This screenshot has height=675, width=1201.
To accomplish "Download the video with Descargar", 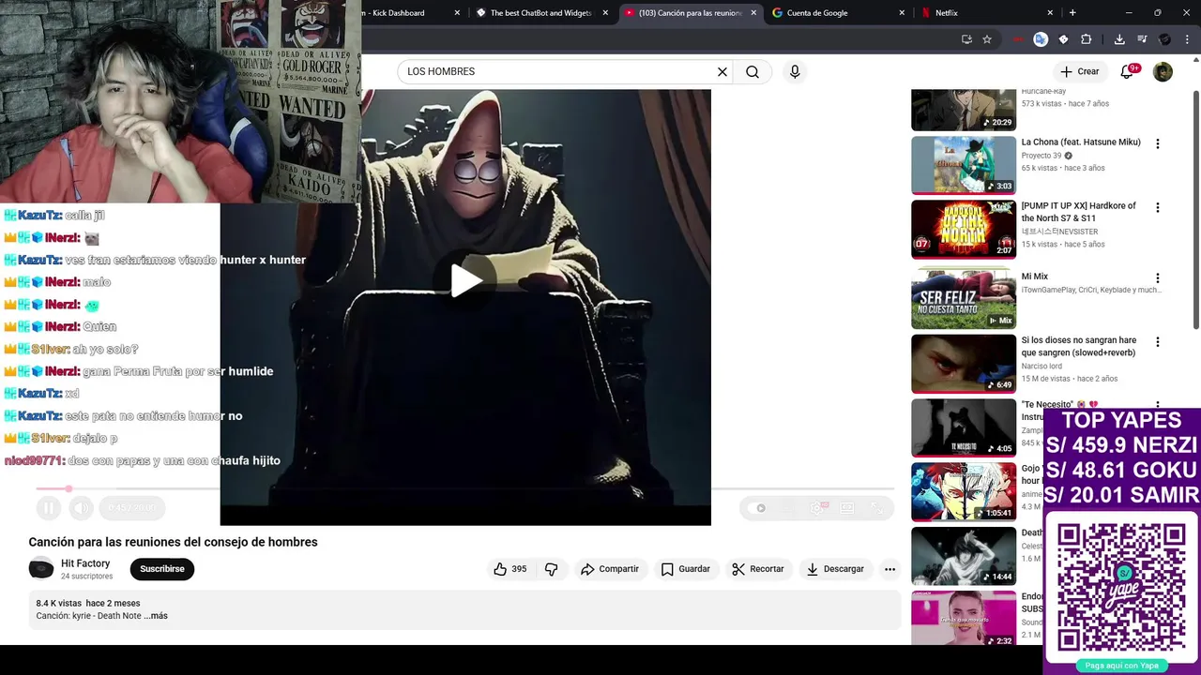I will (x=835, y=569).
